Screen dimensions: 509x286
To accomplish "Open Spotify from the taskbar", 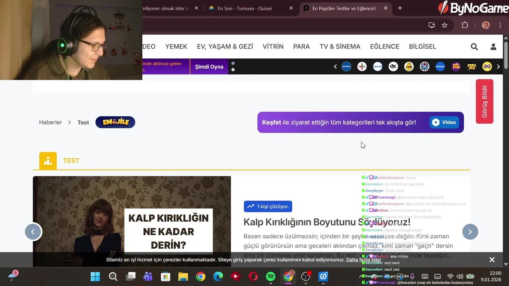I will click(x=270, y=276).
